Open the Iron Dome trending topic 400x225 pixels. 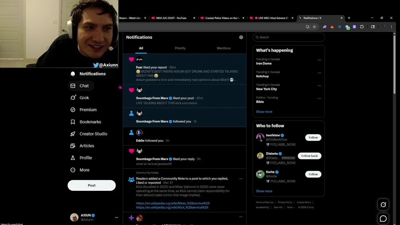pos(264,63)
